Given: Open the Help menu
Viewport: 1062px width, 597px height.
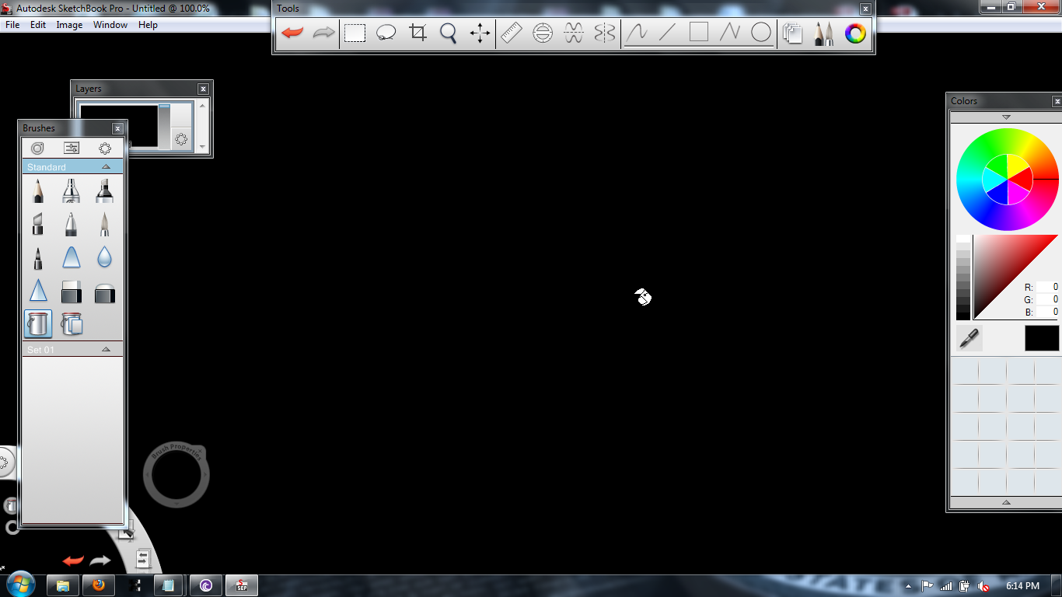Looking at the screenshot, I should pos(148,25).
